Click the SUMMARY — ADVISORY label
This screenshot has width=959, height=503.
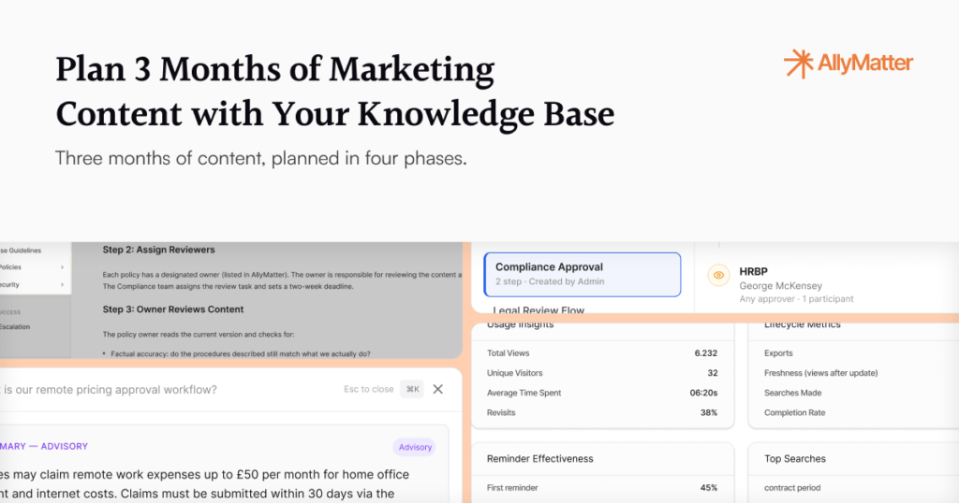[x=44, y=446]
